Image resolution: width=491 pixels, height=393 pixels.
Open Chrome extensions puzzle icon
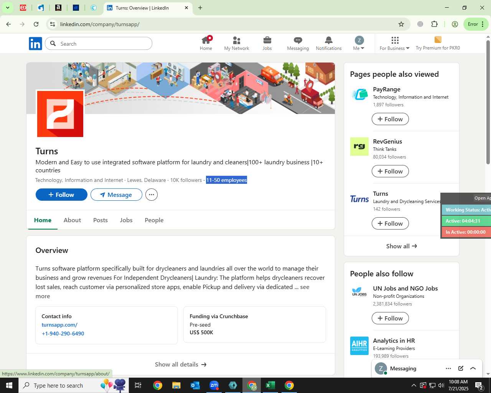click(434, 24)
